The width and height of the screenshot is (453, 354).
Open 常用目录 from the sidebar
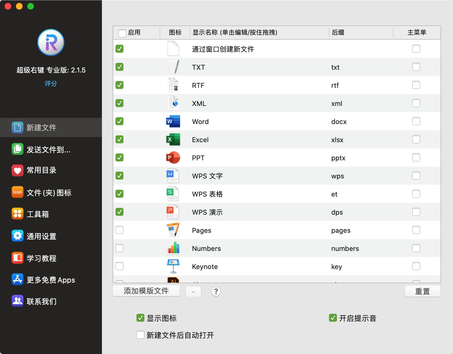pos(41,170)
